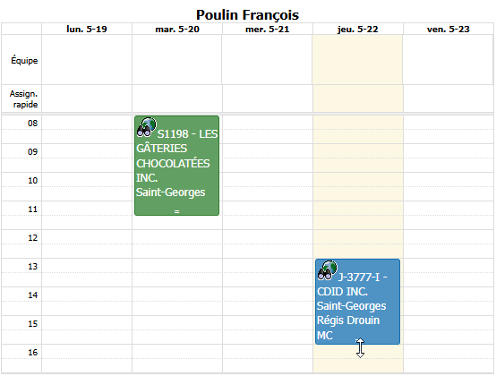The image size is (496, 376).
Task: Select the green S1198 Les Gâteries Chocolatées appointment
Action: point(177,166)
